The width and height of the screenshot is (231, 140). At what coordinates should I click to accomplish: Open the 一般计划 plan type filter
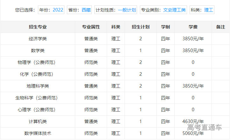tap(127, 10)
